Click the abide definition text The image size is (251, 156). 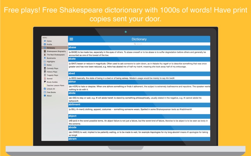(135, 100)
